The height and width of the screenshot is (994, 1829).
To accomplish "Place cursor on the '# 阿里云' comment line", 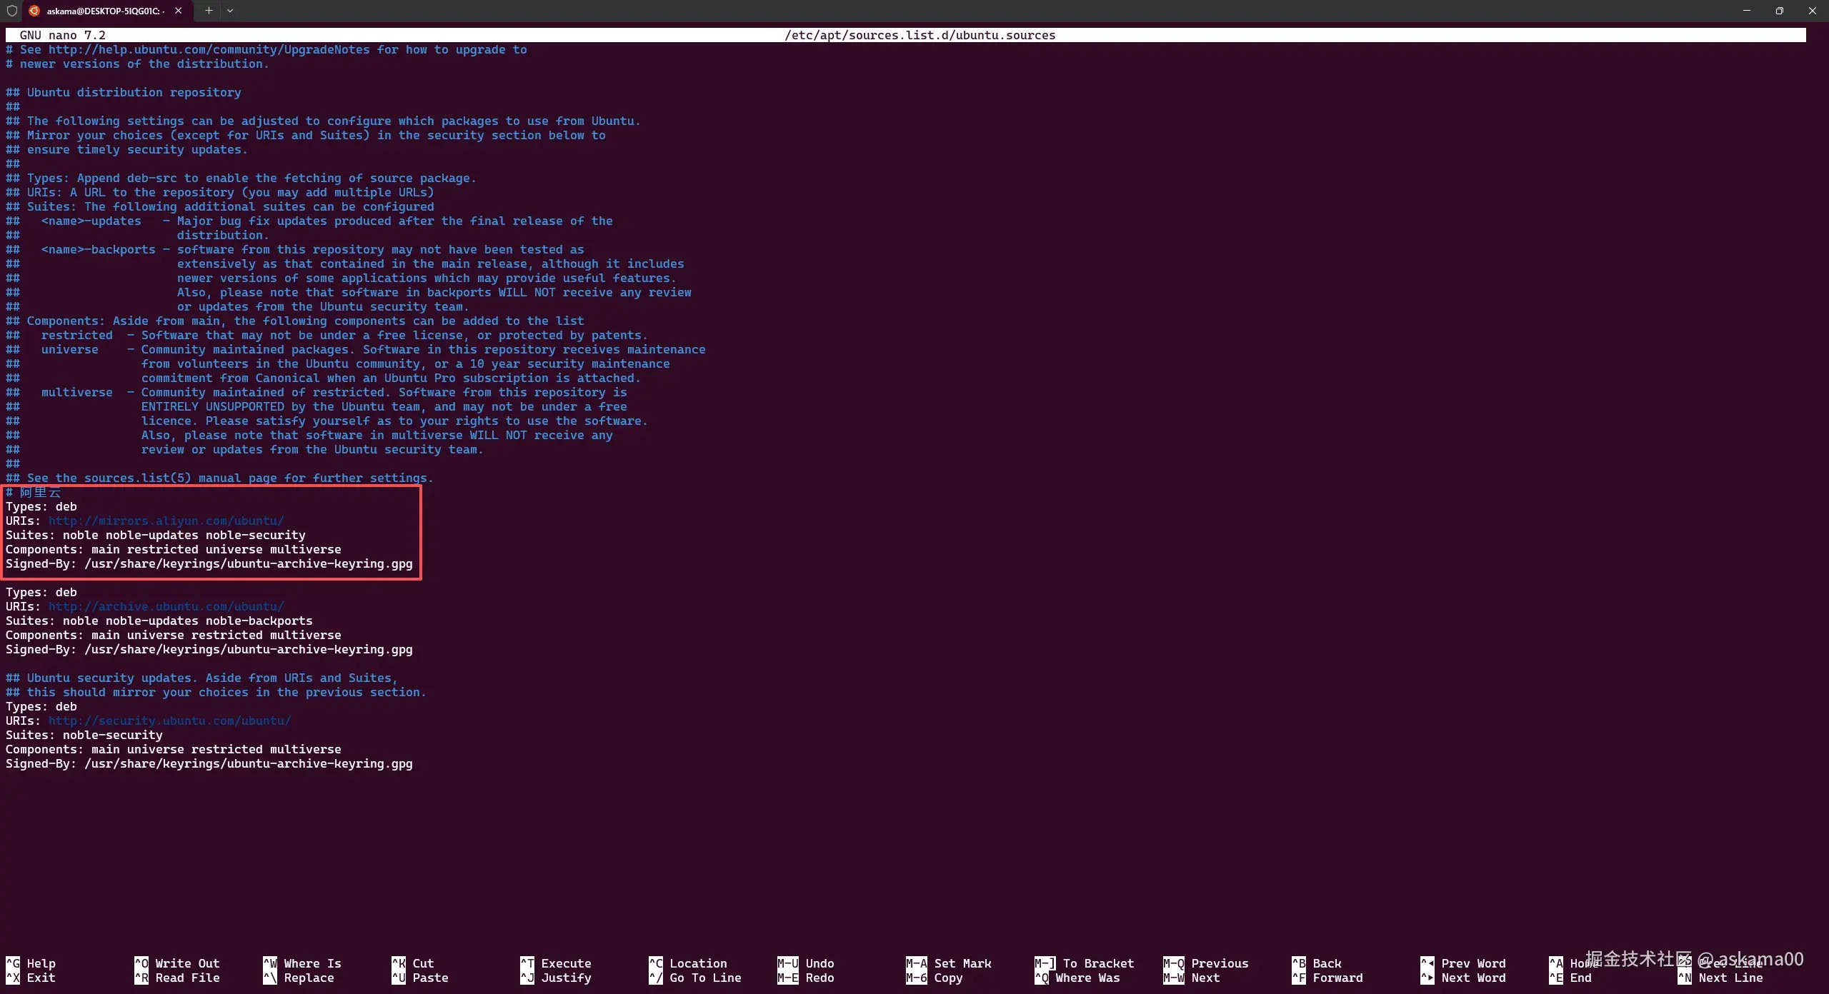I will tap(34, 493).
